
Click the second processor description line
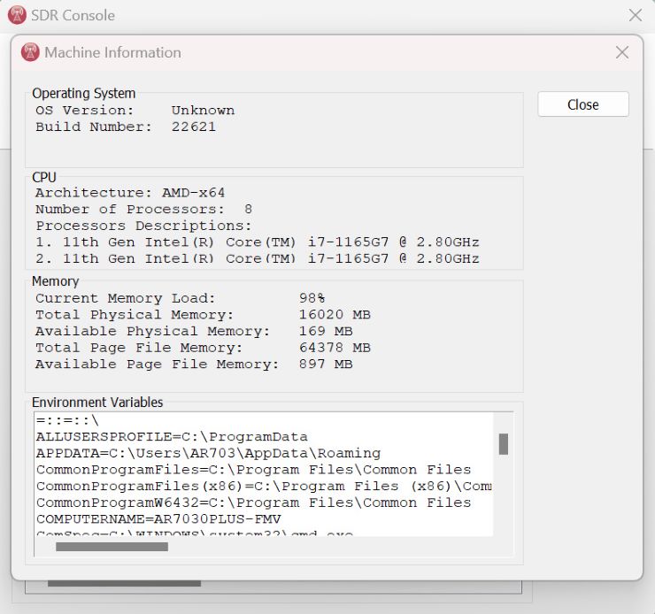coord(258,259)
